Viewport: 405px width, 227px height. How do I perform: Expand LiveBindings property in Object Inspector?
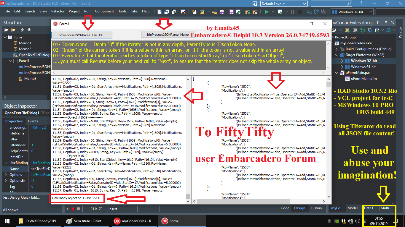(6, 163)
